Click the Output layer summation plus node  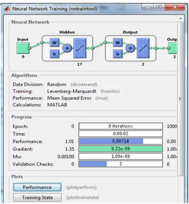point(130,48)
